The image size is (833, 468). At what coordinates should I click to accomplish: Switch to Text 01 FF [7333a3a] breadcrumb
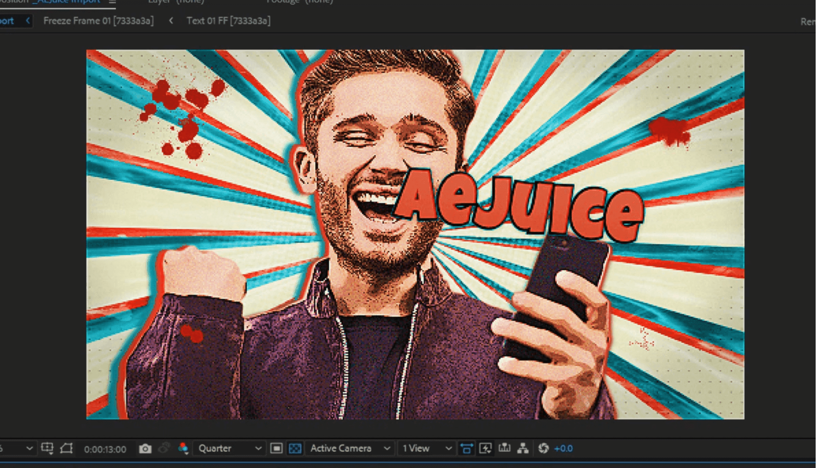click(x=229, y=21)
